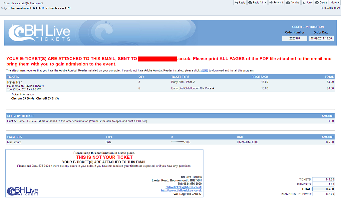
Task: Open the HERE Adobe Reader download link
Action: (204, 70)
